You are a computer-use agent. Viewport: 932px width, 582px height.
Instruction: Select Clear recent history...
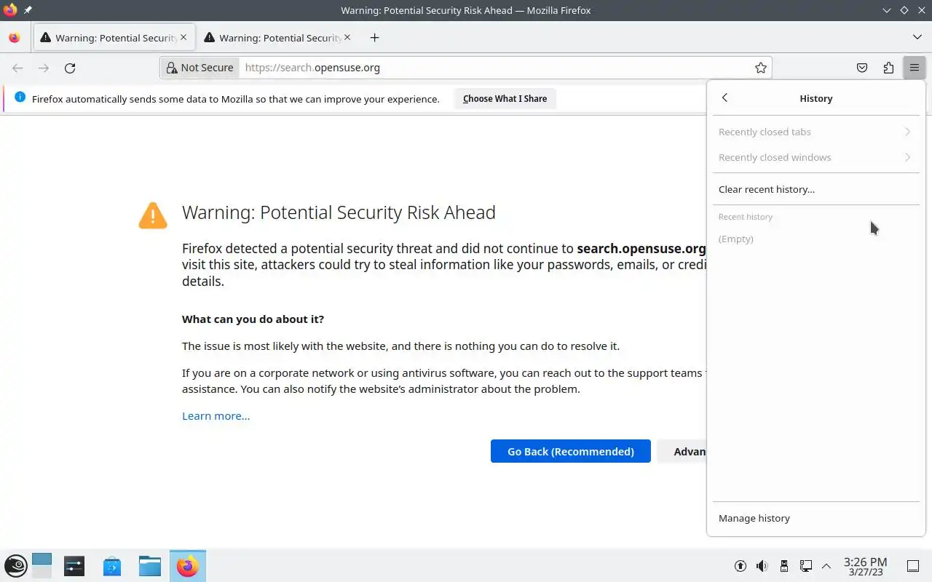(815, 189)
